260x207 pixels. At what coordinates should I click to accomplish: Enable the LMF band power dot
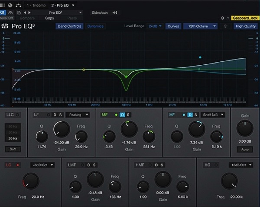pos(82,165)
